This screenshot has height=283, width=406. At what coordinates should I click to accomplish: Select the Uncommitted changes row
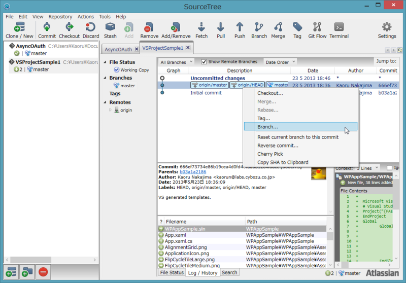click(278, 78)
